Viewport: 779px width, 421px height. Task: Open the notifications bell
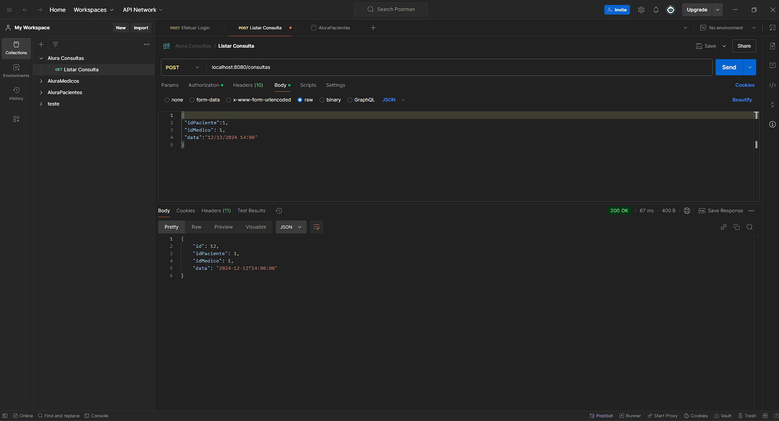(656, 10)
